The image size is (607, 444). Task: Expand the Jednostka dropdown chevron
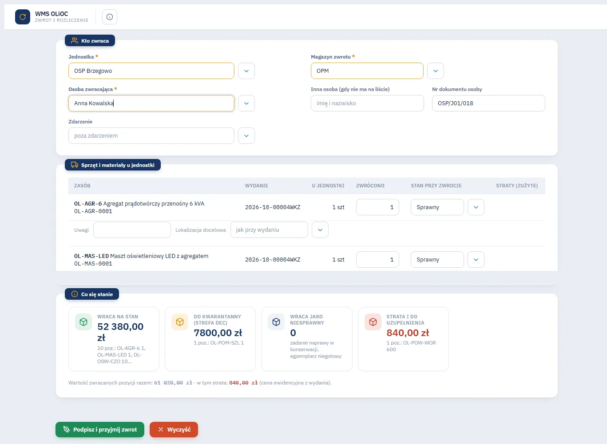tap(246, 71)
